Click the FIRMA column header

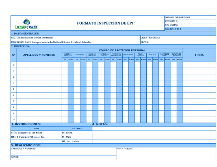[199, 55]
